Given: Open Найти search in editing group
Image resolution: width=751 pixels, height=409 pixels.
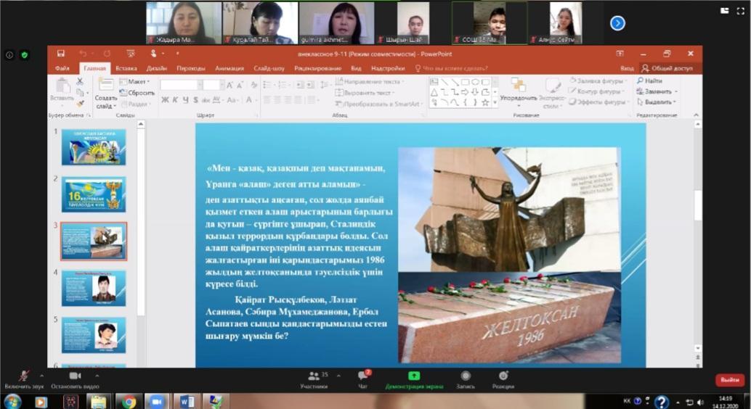Looking at the screenshot, I should click(649, 80).
